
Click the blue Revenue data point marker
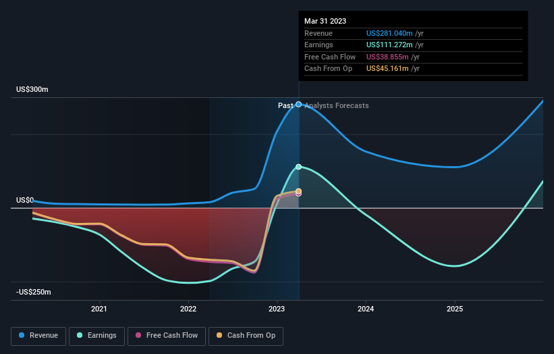point(298,104)
